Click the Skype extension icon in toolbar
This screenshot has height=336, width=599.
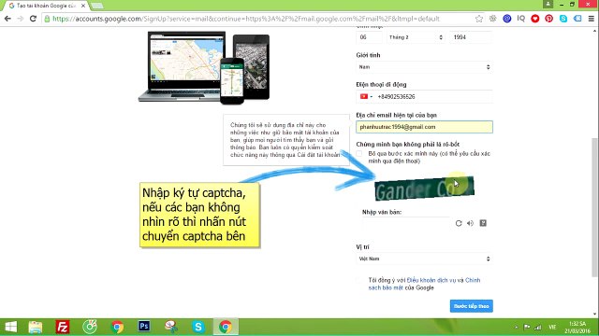tap(563, 19)
